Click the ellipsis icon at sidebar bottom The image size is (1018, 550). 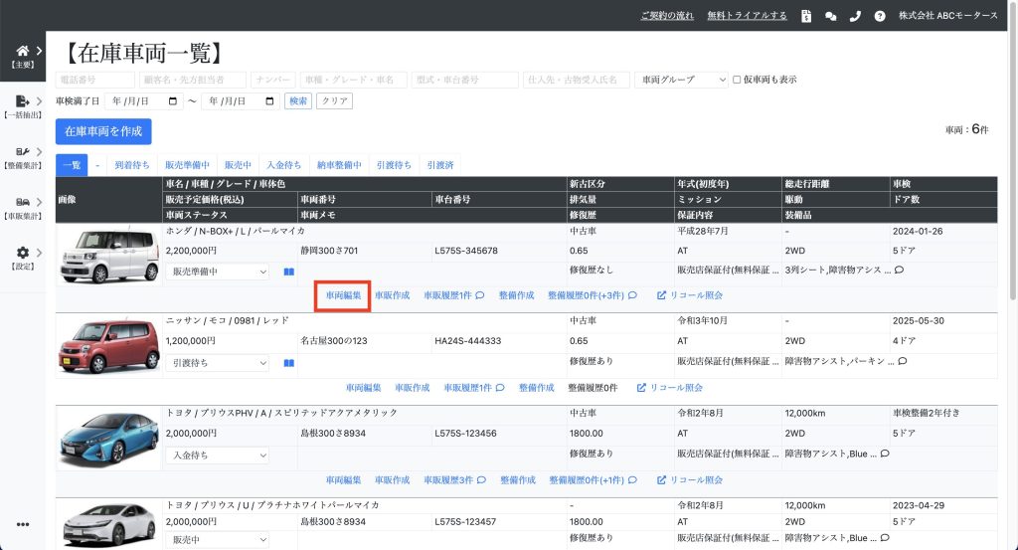pyautogui.click(x=23, y=525)
